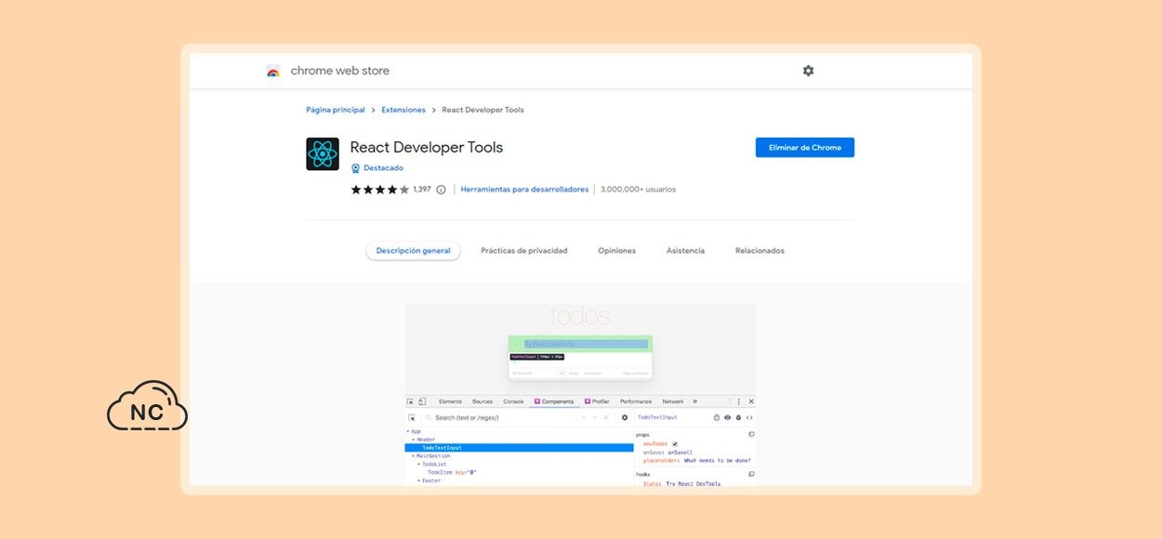The image size is (1162, 539).
Task: Click the onSave() prop value
Action: tap(680, 452)
